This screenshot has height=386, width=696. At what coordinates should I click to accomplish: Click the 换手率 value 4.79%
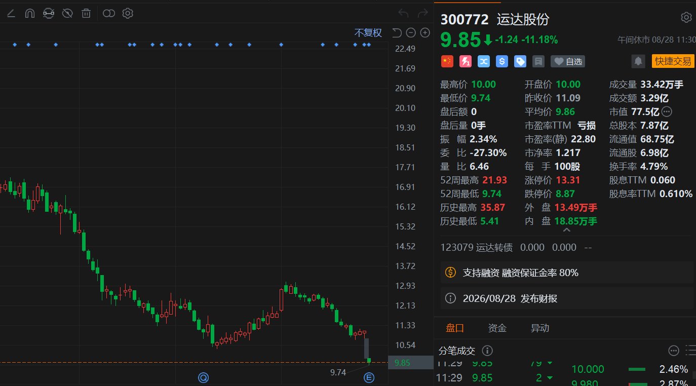point(654,166)
